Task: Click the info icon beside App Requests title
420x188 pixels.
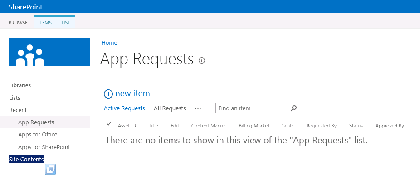Action: point(202,61)
